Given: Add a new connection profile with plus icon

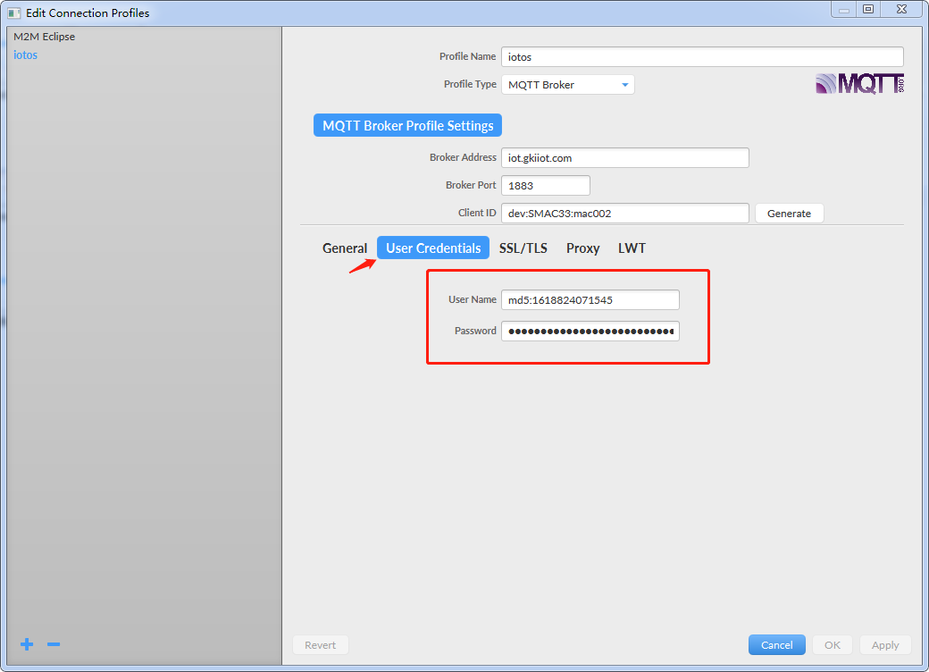Looking at the screenshot, I should [x=27, y=644].
